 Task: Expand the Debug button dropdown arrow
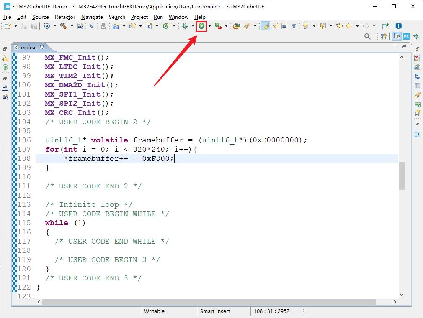(193, 26)
